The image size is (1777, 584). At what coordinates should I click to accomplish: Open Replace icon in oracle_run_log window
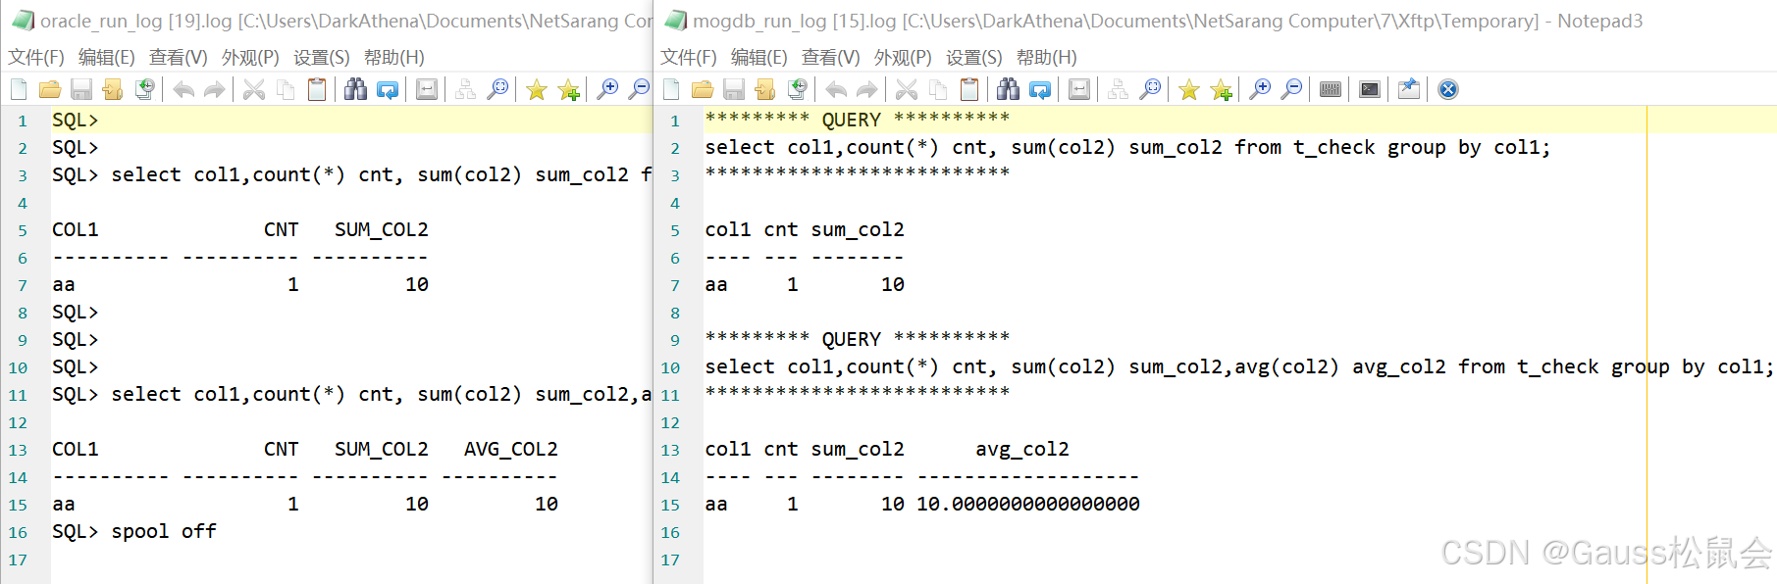388,90
